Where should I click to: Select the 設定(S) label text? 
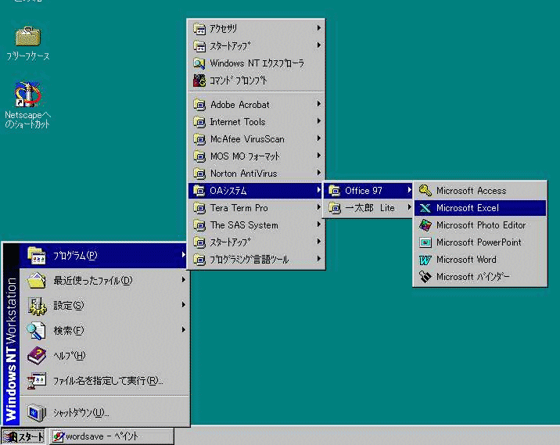tap(69, 306)
